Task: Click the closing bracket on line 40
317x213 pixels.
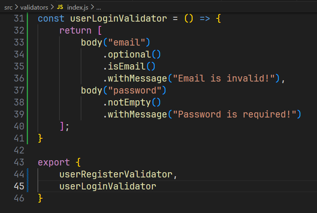Action: click(62, 127)
